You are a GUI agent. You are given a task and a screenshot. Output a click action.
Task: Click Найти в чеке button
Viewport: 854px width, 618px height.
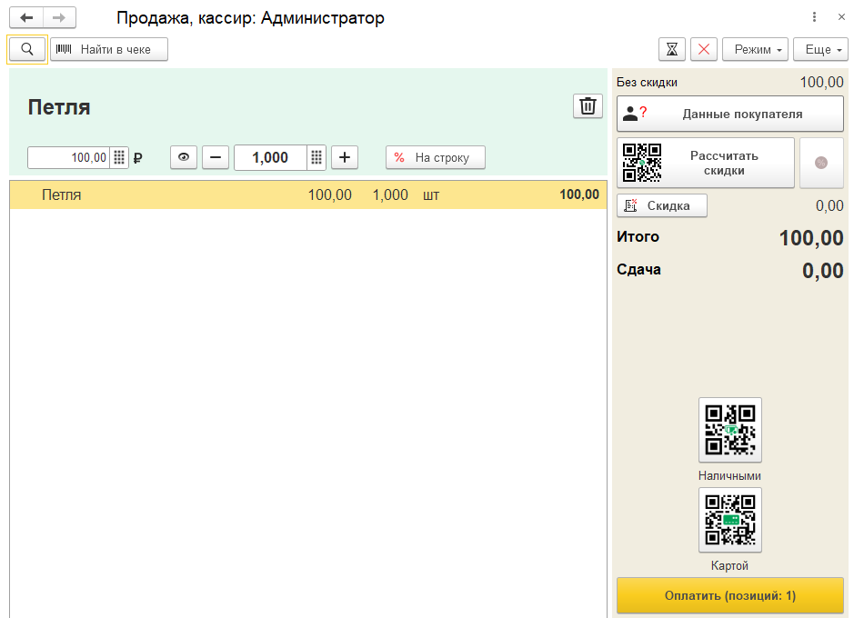point(109,49)
